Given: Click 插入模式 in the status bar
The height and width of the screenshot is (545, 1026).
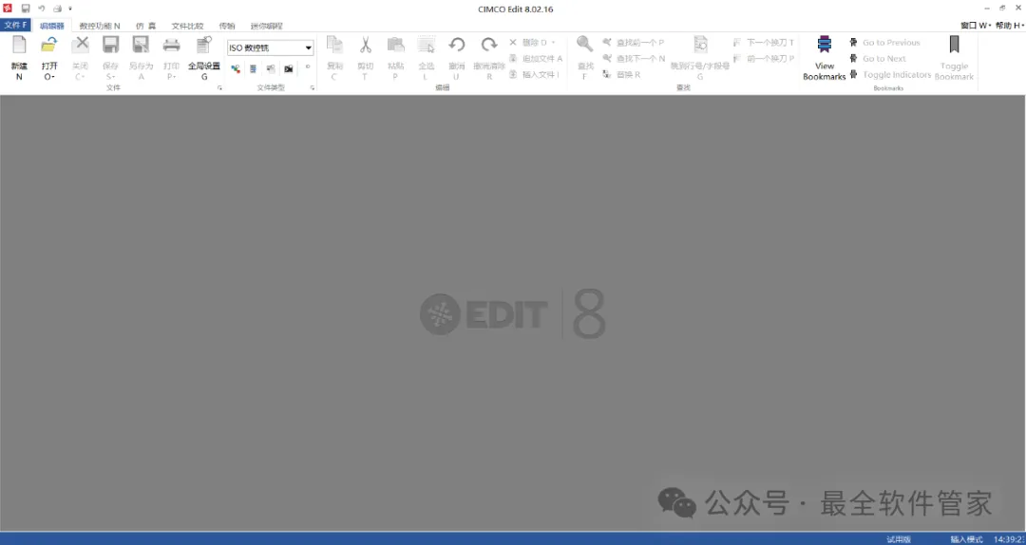Looking at the screenshot, I should point(966,539).
